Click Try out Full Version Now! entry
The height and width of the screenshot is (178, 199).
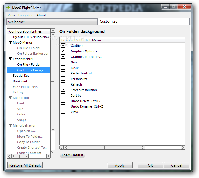click(31, 37)
